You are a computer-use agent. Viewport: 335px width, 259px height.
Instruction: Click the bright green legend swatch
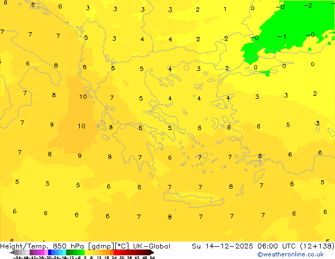82,252
